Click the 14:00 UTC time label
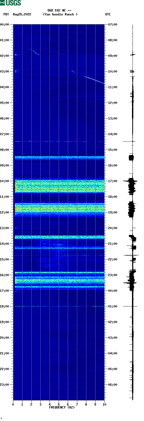Image resolution: width=144 pixels, height=421 pixels. pyautogui.click(x=113, y=134)
